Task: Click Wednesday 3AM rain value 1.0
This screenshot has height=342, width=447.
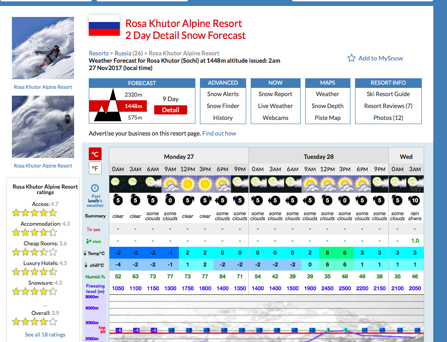Action: click(415, 241)
